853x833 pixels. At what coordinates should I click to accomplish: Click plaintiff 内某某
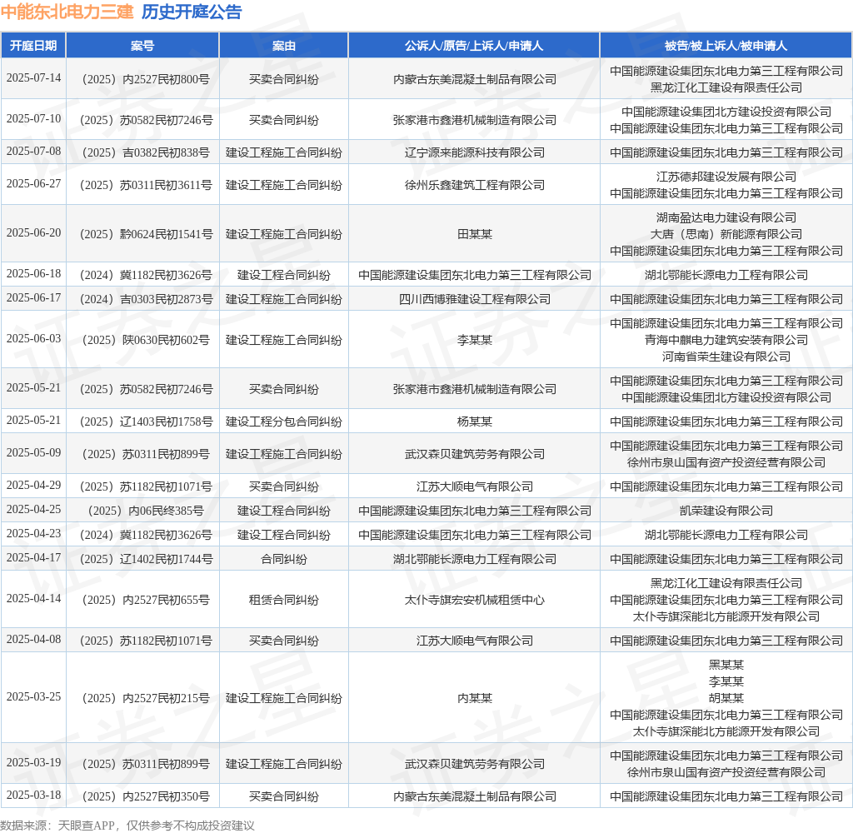pyautogui.click(x=474, y=699)
